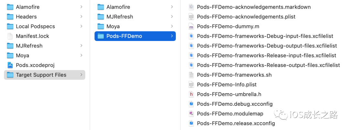Image resolution: width=349 pixels, height=130 pixels.
Task: Expand the Moya chevron in the first column
Action: (x=81, y=55)
